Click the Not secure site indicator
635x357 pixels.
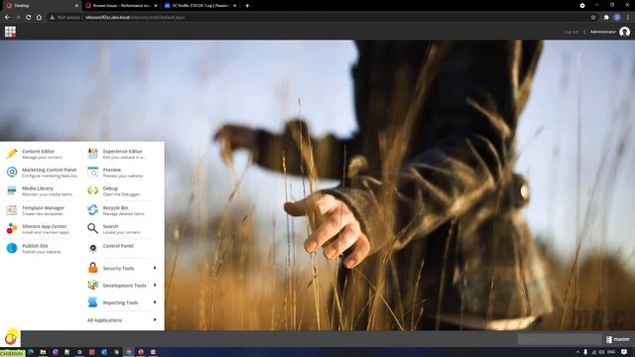pos(64,18)
